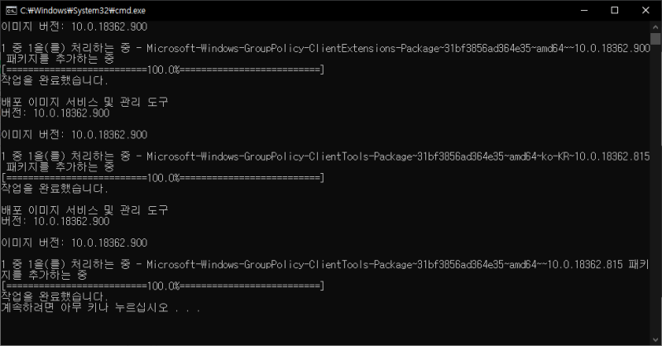Click the last 100.0% progress bar

[x=163, y=286]
